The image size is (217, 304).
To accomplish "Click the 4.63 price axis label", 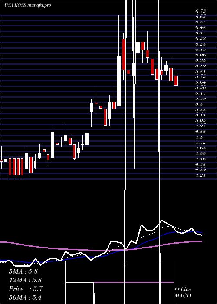I will point(201,148).
